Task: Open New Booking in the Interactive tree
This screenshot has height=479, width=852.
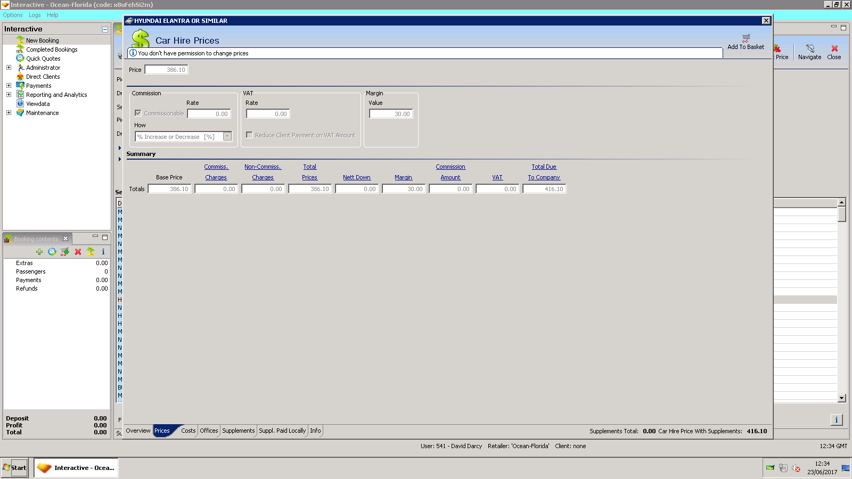Action: click(x=43, y=40)
